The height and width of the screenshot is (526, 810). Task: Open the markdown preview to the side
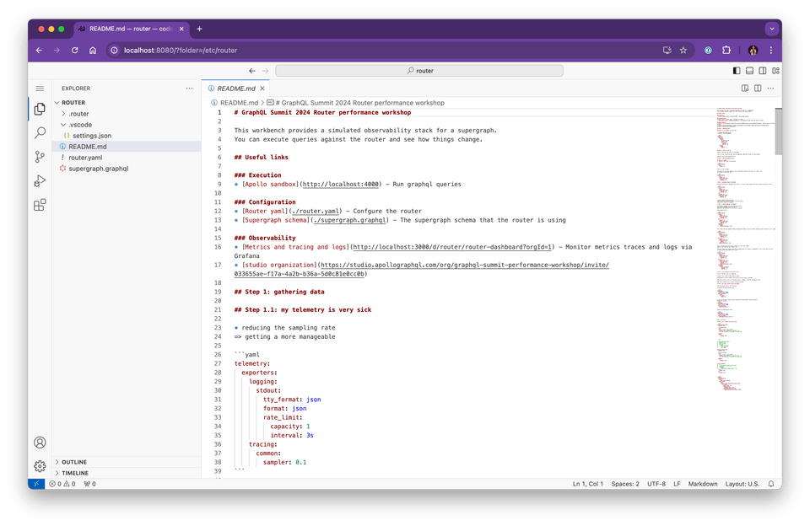coord(745,89)
